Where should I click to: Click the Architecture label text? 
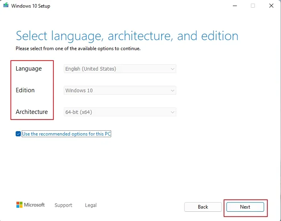point(32,112)
